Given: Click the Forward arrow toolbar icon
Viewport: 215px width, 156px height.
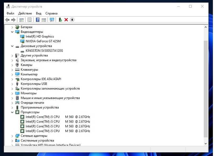Looking at the screenshot, I should coord(13,20).
